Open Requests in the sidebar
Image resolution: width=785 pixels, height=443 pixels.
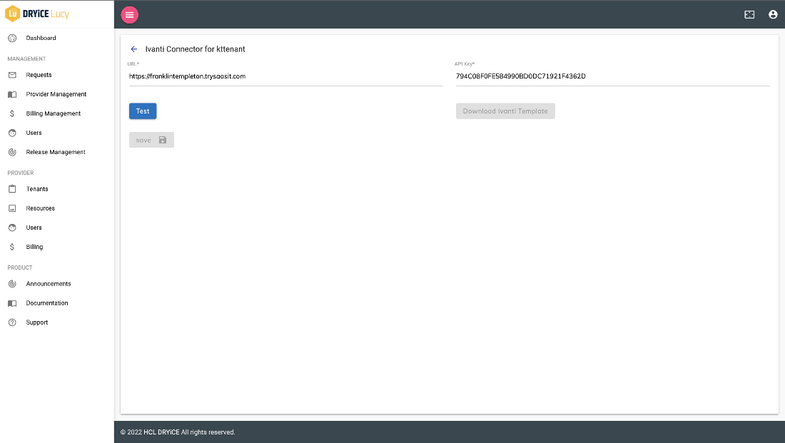tap(39, 75)
